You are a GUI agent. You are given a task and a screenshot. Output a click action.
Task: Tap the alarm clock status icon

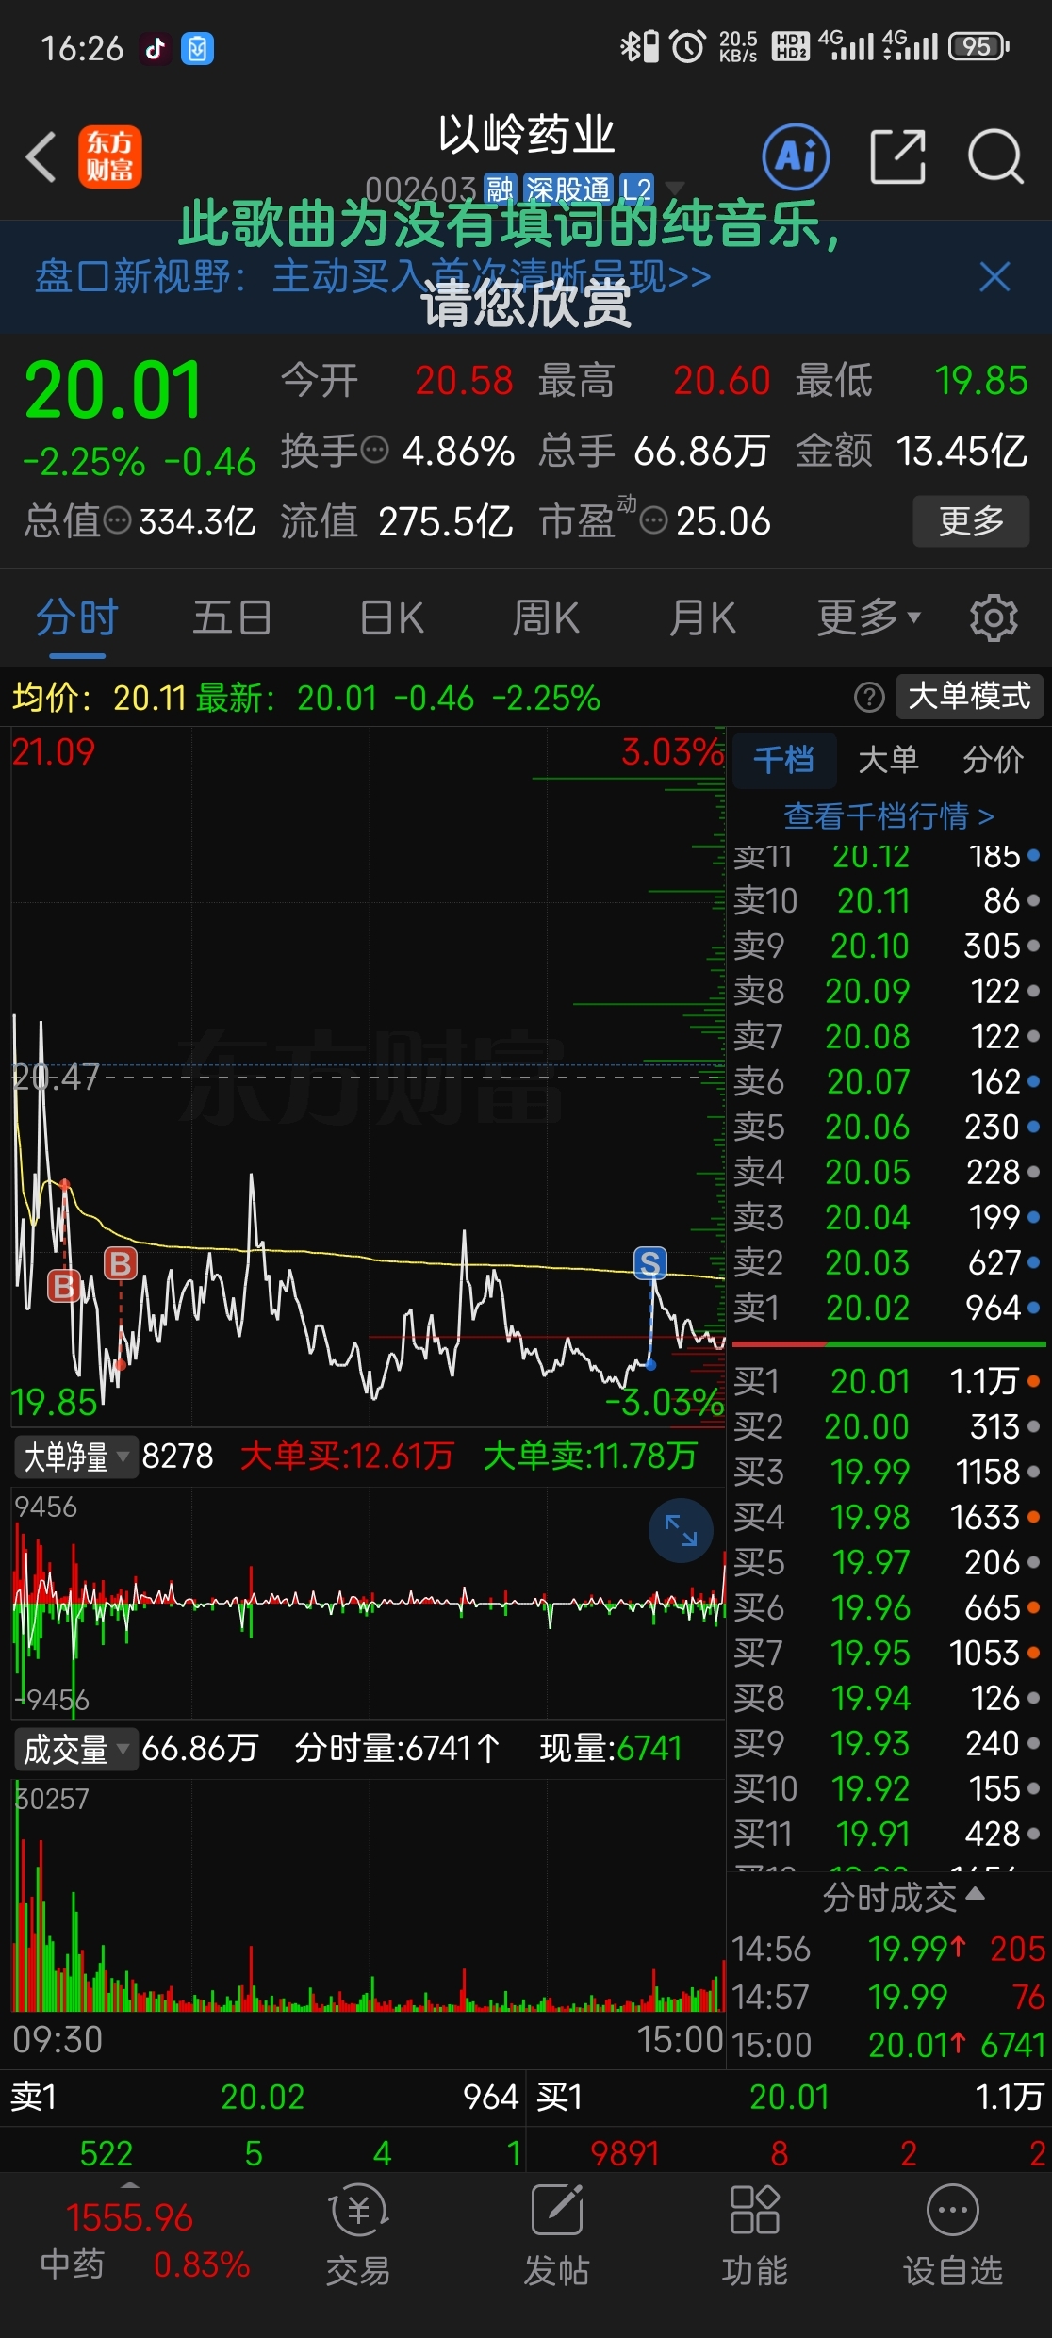click(687, 46)
